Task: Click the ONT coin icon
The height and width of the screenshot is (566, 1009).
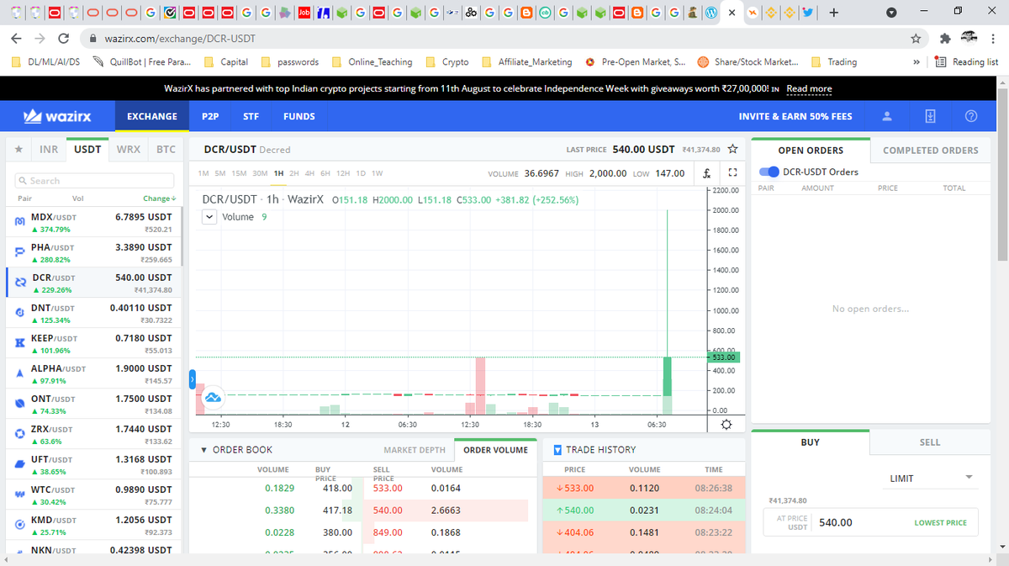Action: [19, 405]
